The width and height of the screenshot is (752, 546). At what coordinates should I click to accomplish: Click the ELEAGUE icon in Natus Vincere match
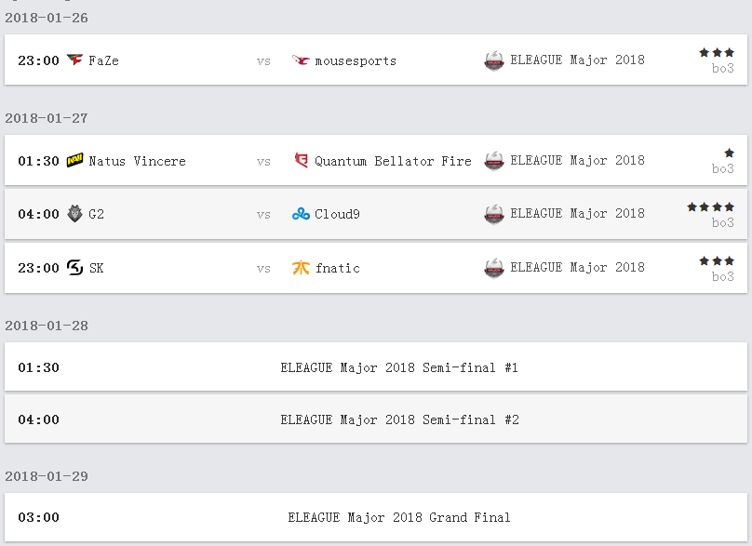point(494,161)
